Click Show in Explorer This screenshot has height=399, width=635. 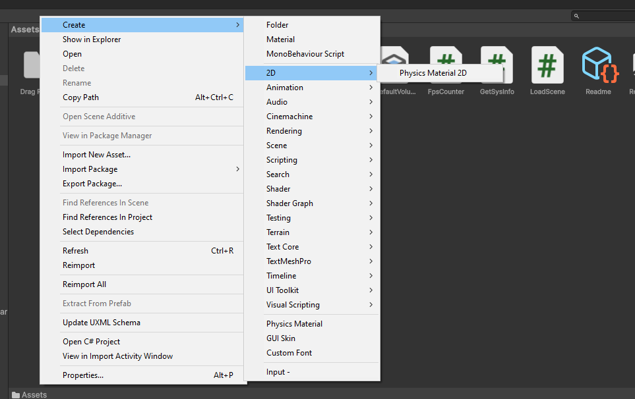click(x=92, y=39)
